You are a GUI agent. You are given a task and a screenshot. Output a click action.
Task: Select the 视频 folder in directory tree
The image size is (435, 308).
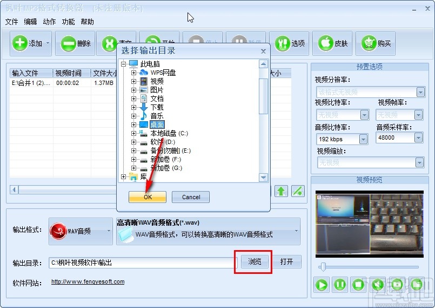[x=157, y=81]
